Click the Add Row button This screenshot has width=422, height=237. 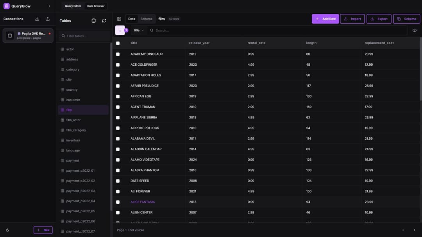pos(325,19)
